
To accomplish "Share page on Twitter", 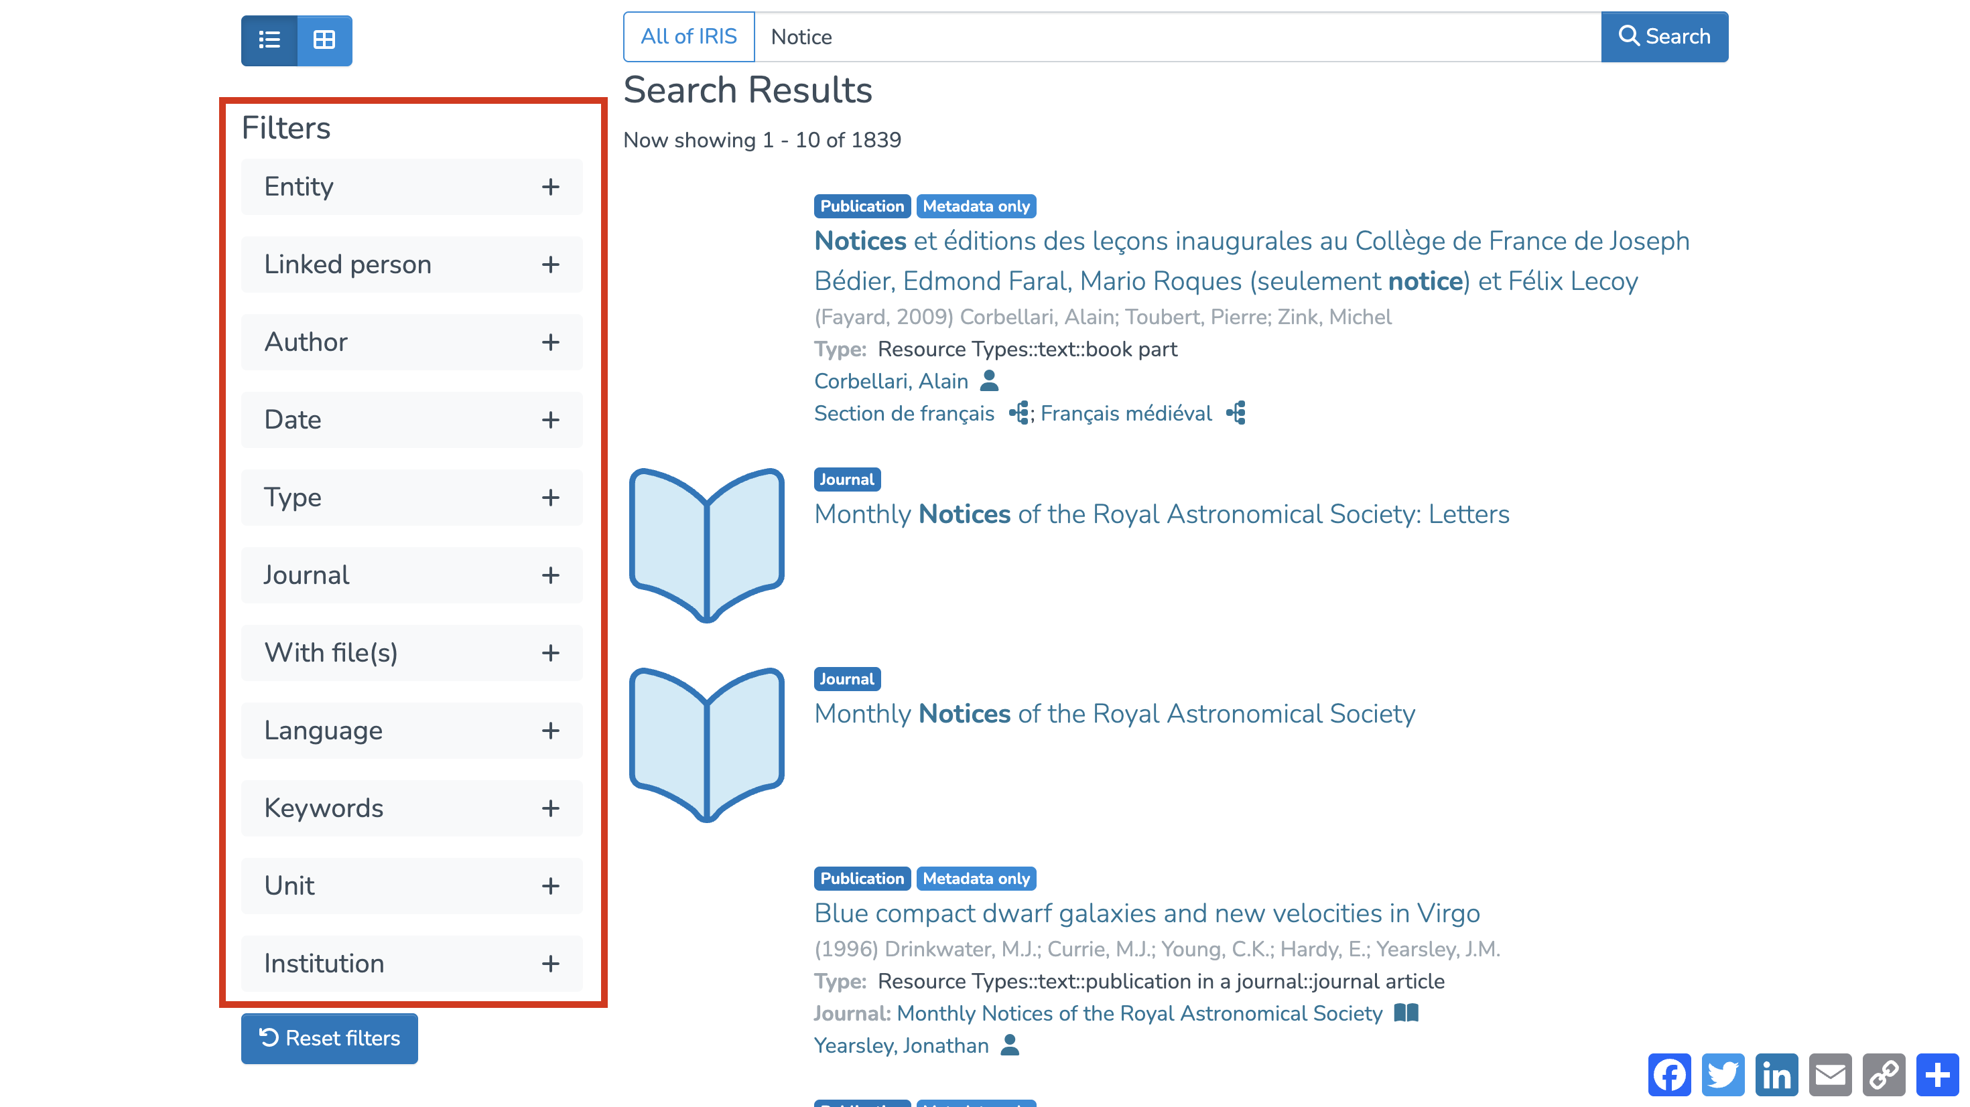I will 1723,1075.
